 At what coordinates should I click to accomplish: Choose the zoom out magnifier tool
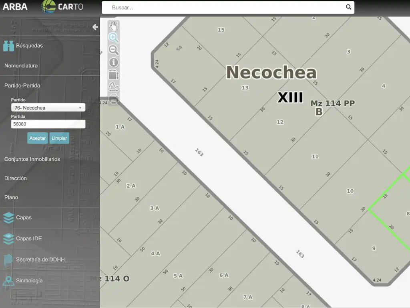(114, 50)
